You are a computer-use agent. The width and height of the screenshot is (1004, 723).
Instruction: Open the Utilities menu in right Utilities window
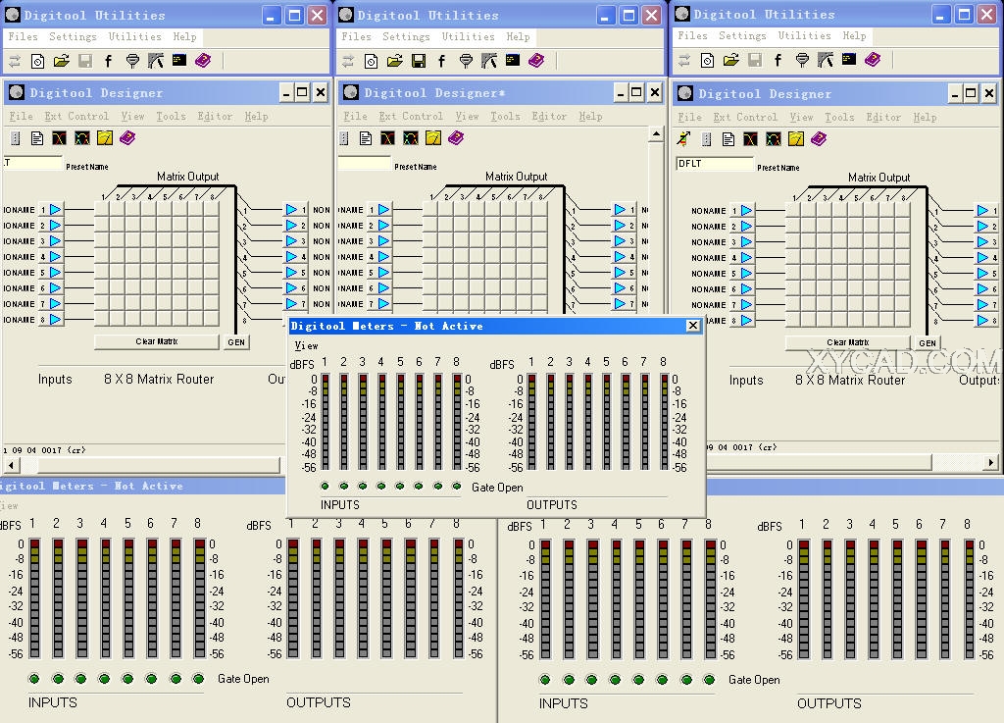tap(804, 36)
